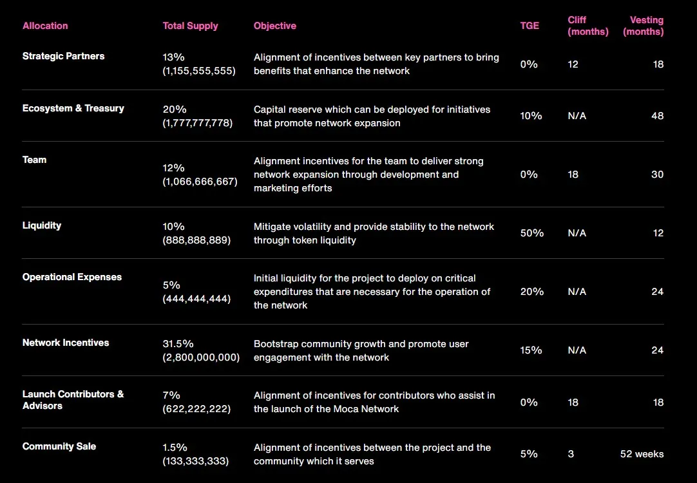The image size is (697, 483).
Task: Select the Team allocation row label
Action: (35, 160)
